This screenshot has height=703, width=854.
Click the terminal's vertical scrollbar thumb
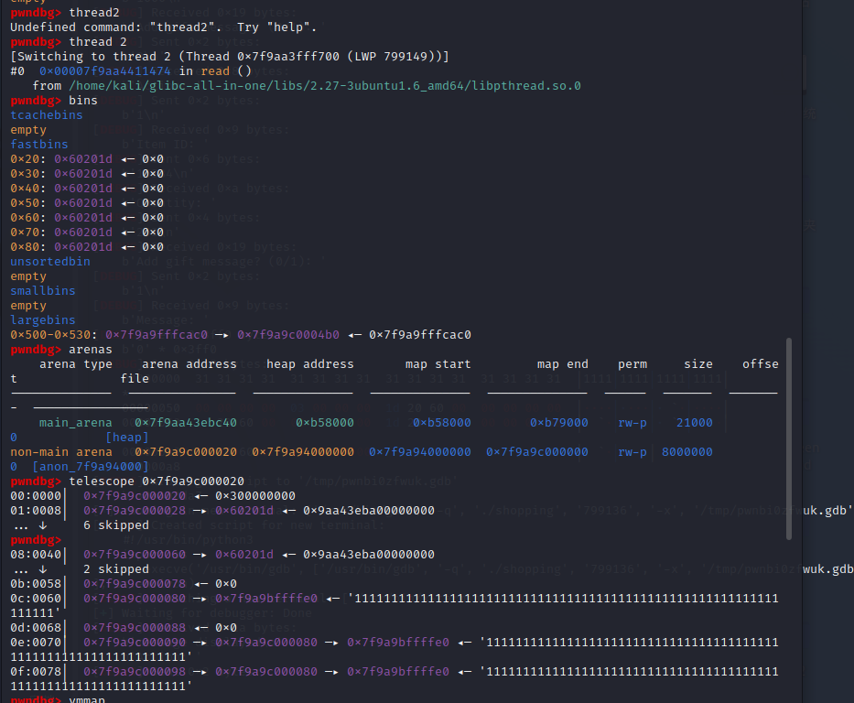tap(789, 438)
